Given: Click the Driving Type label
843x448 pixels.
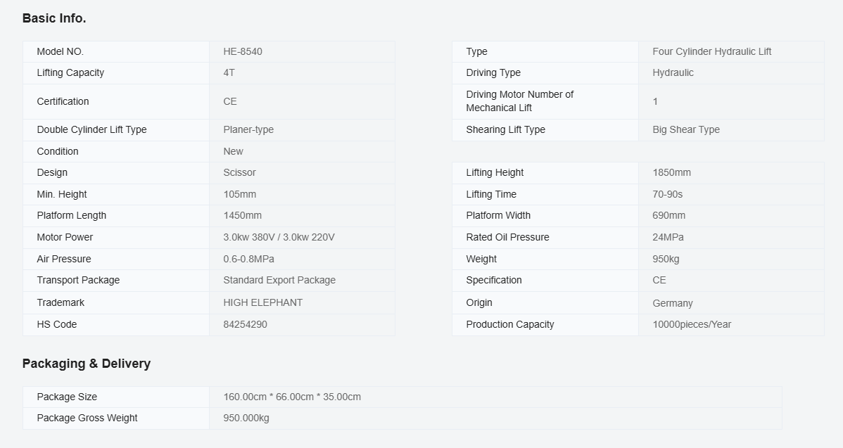Looking at the screenshot, I should point(493,72).
